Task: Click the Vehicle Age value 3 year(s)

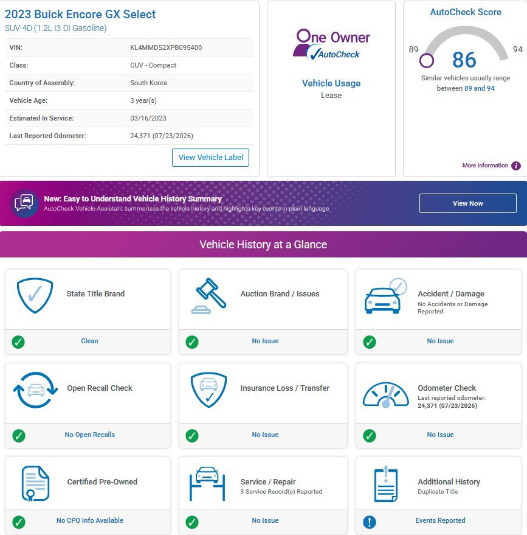Action: click(143, 100)
